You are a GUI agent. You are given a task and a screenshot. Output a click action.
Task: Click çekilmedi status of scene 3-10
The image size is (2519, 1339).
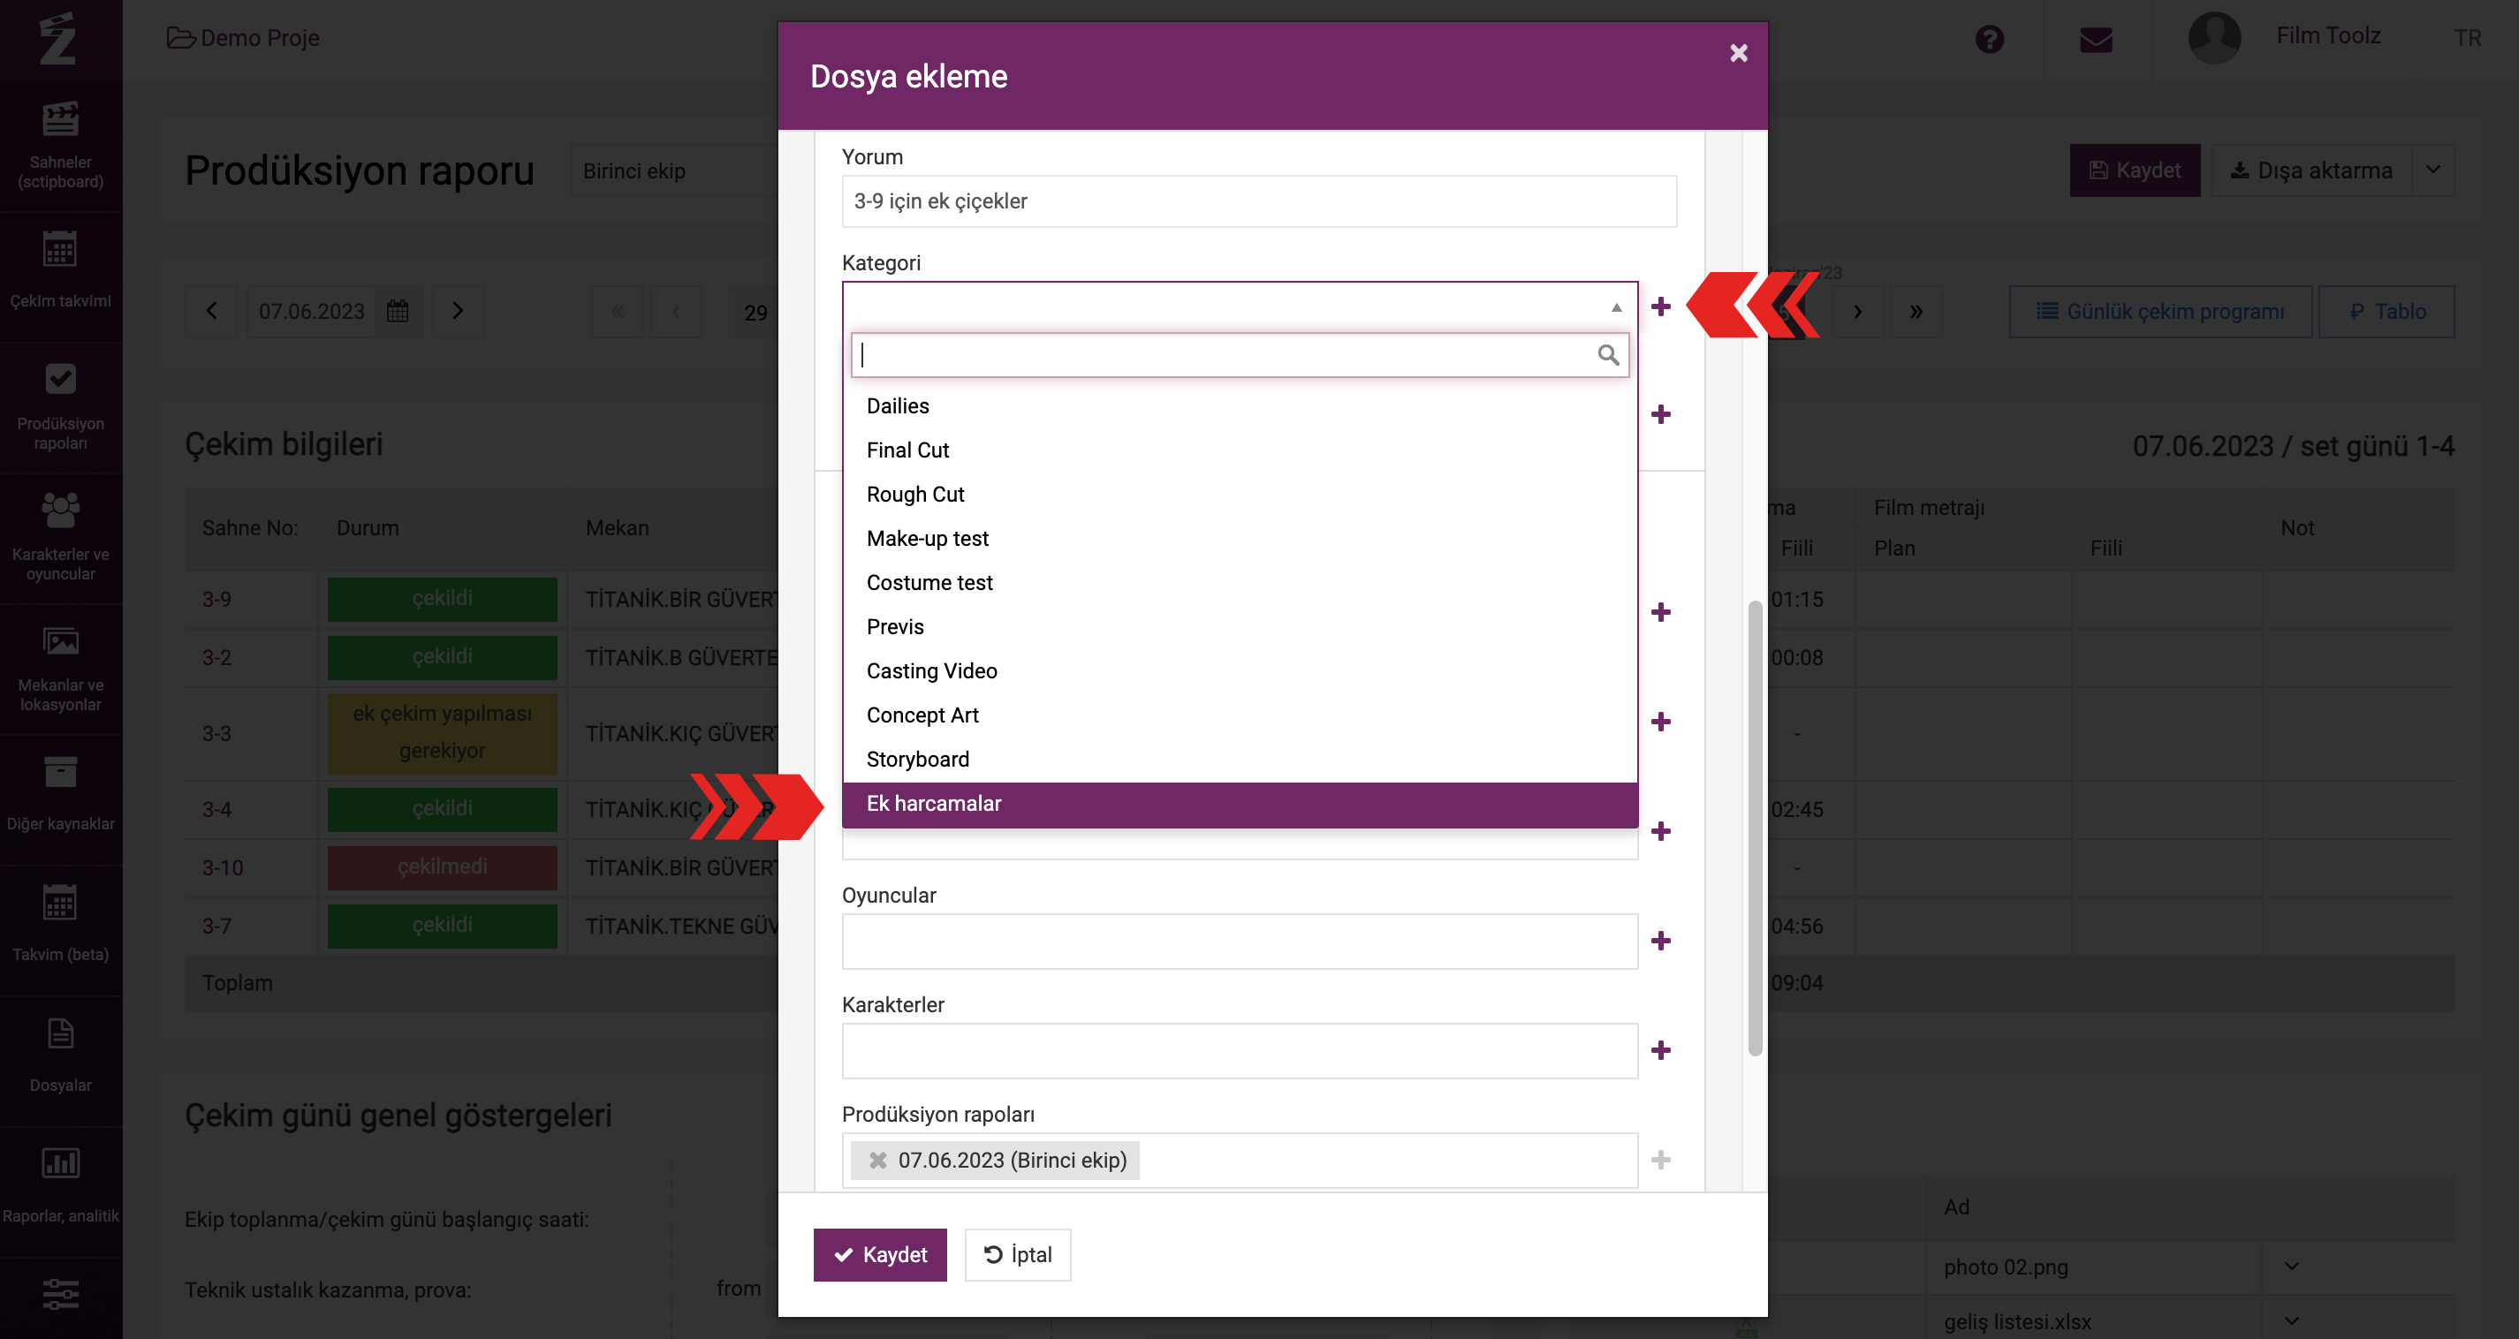click(442, 867)
